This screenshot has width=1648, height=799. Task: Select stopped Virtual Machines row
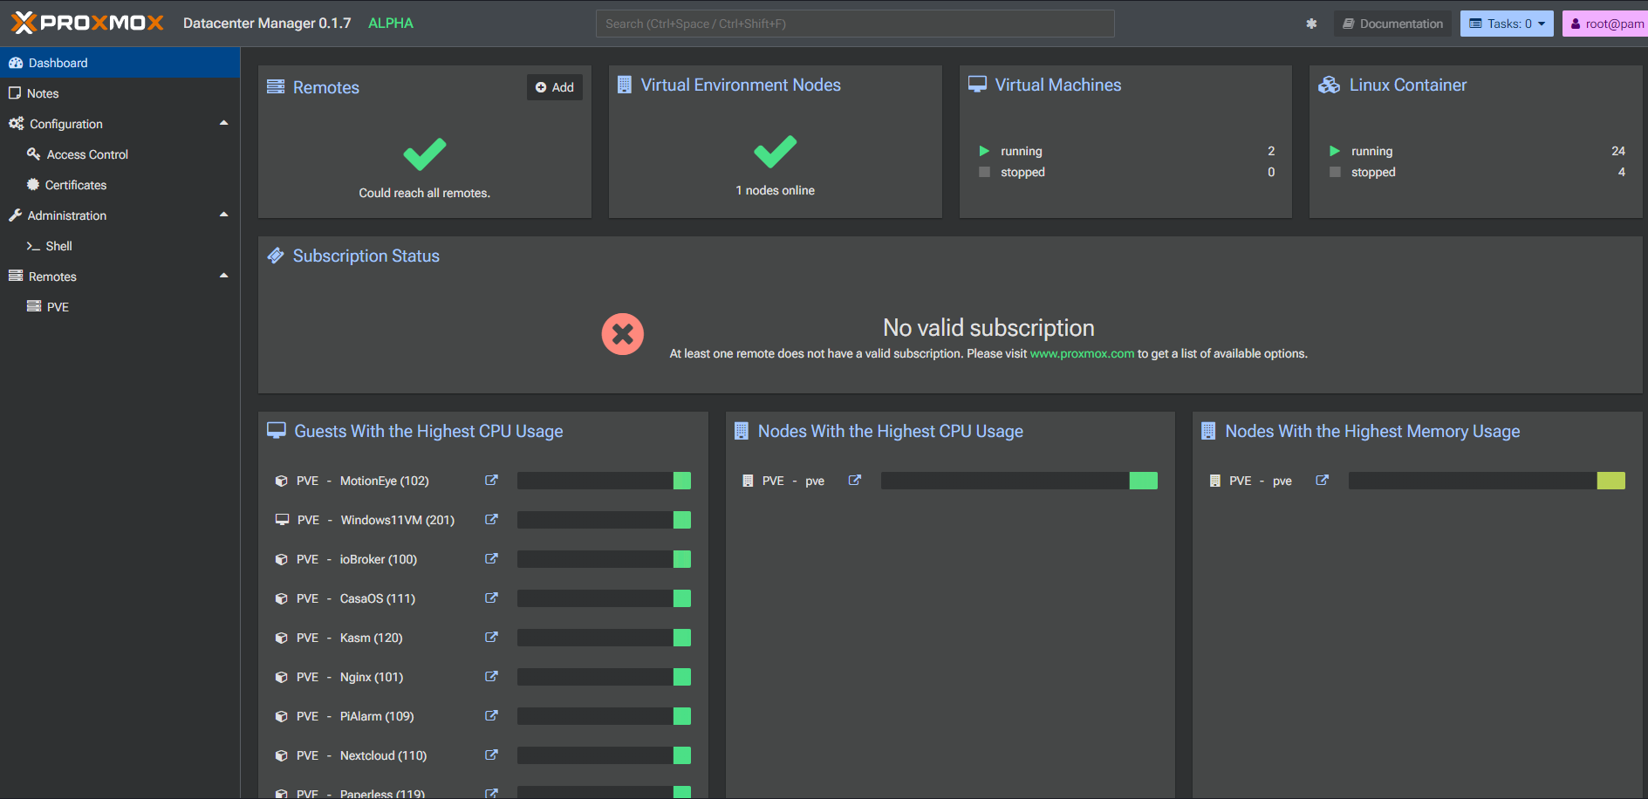tap(1126, 172)
